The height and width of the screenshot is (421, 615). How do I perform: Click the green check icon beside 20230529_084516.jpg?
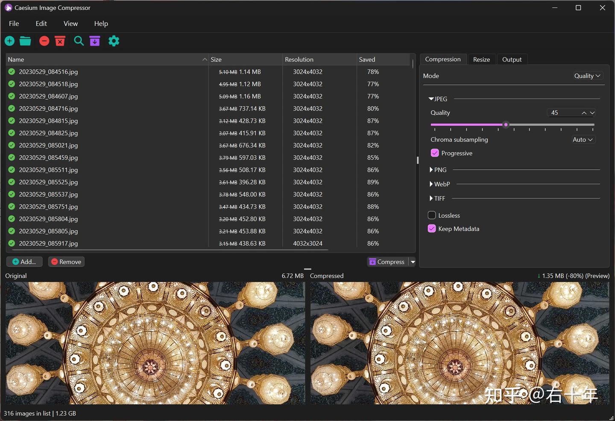11,72
